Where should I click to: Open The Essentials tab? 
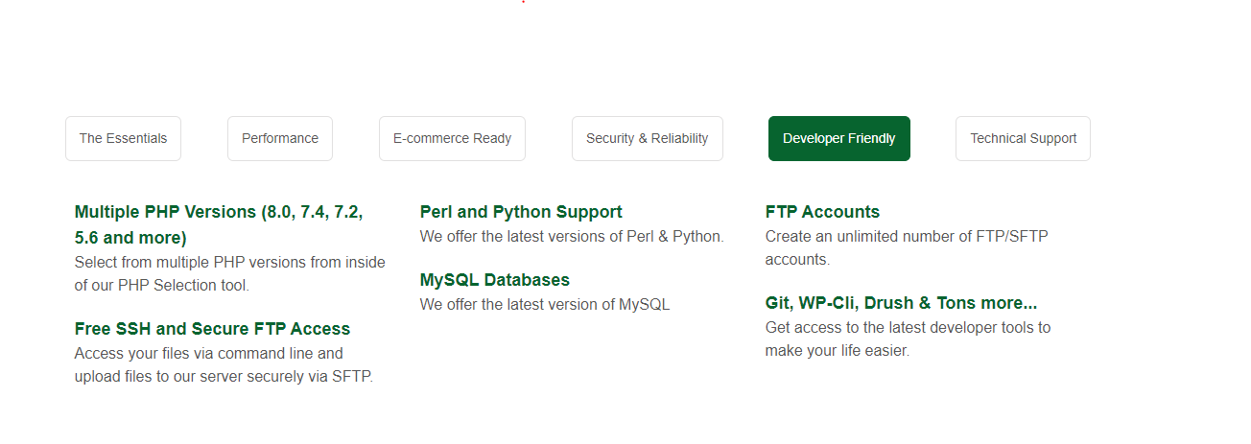(x=123, y=138)
